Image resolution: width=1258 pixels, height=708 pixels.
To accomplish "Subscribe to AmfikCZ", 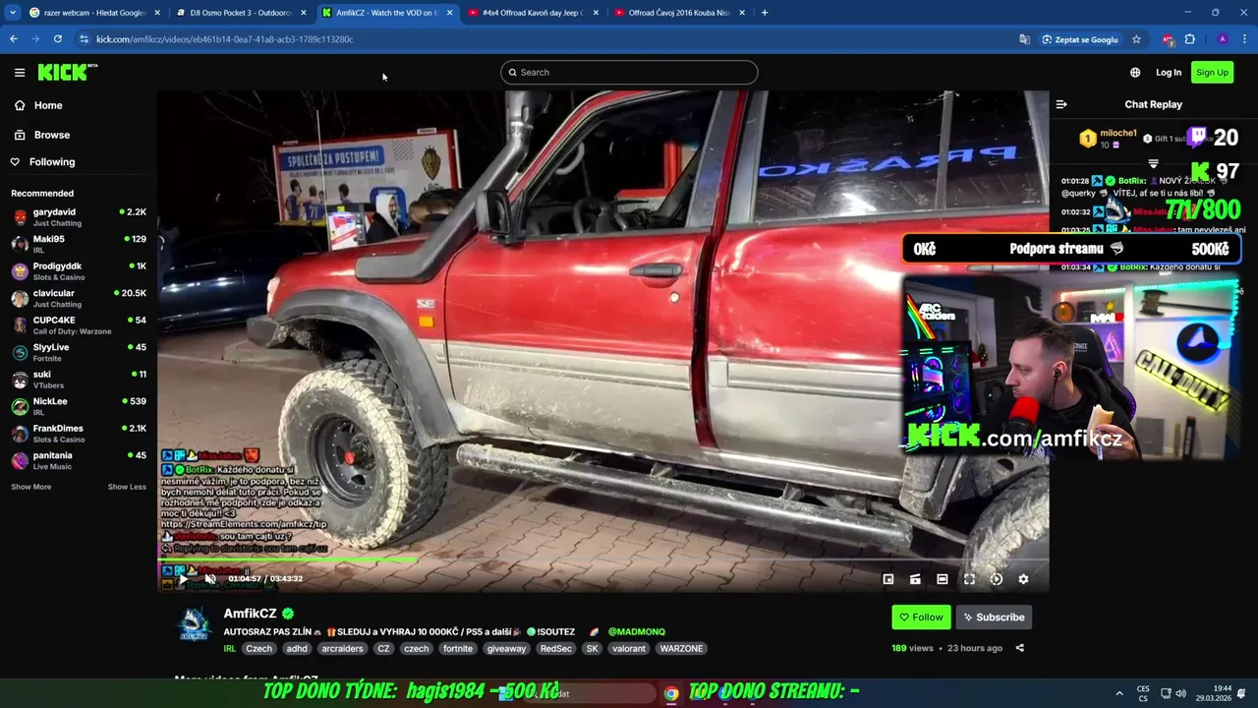I will click(994, 618).
